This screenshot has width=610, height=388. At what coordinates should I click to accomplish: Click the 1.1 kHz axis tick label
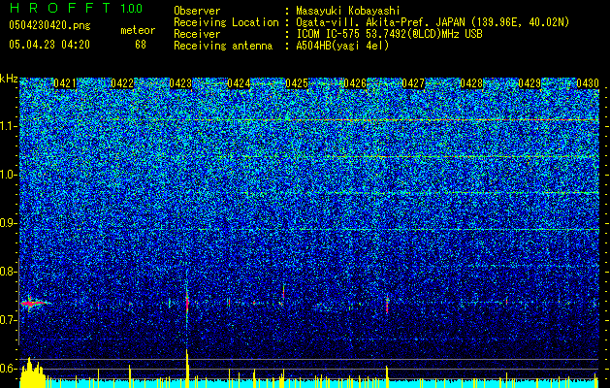click(9, 126)
